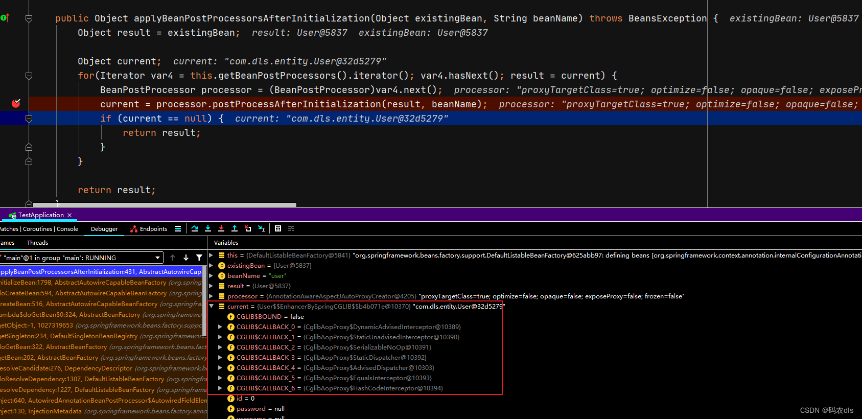Image resolution: width=862 pixels, height=419 pixels.
Task: Click the frames filter funnel icon
Action: (x=199, y=258)
